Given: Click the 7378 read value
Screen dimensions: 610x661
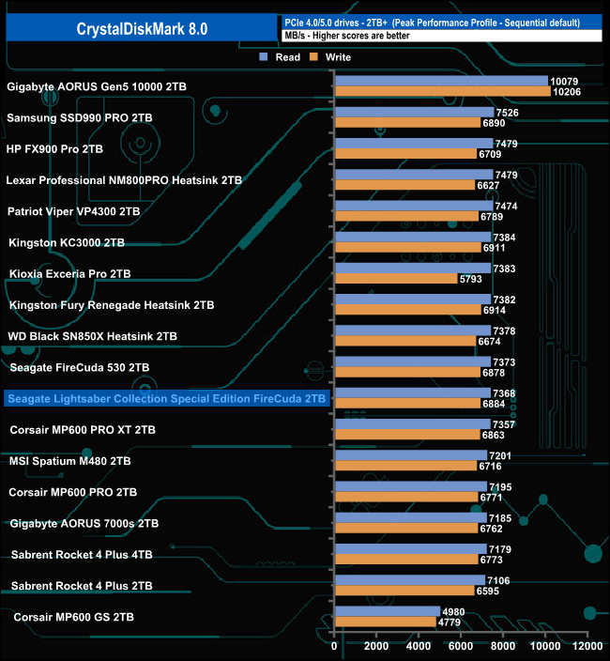Looking at the screenshot, I should coord(504,330).
